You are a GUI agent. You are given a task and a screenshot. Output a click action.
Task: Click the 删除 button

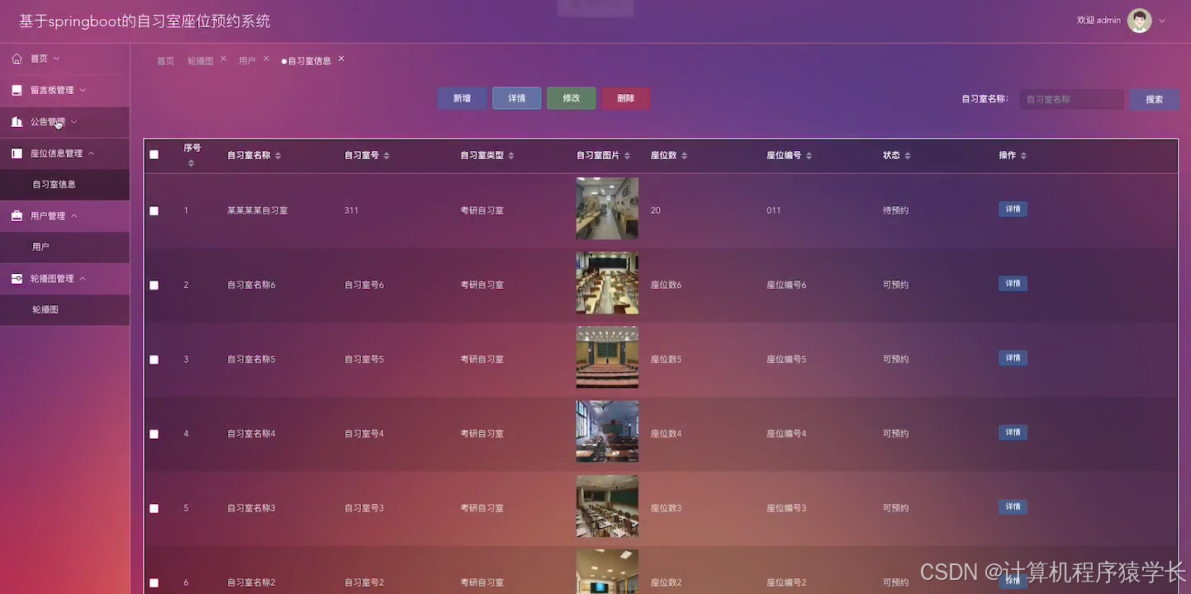pos(626,98)
